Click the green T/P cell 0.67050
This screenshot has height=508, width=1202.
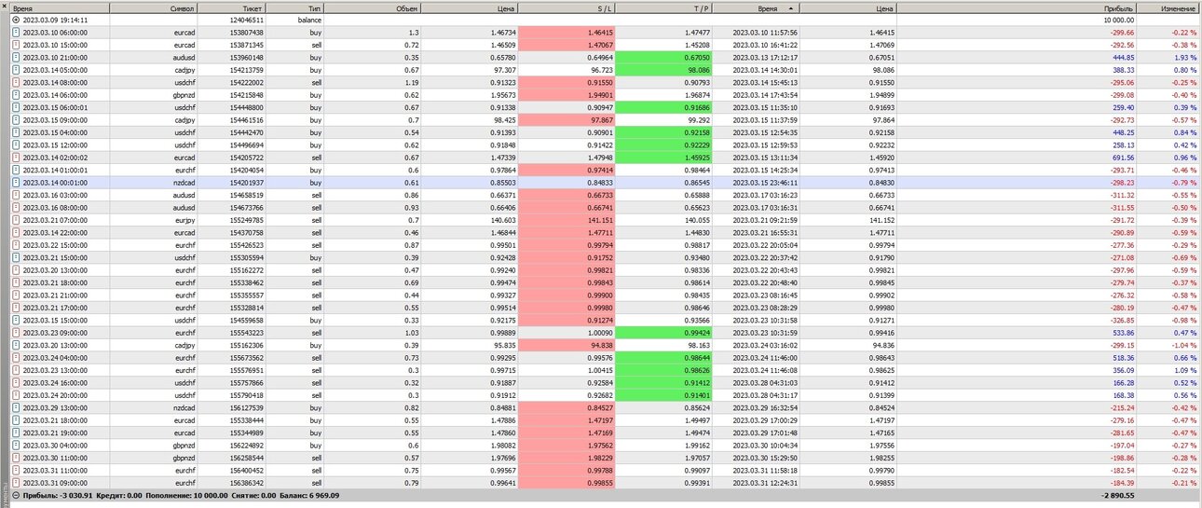[663, 57]
